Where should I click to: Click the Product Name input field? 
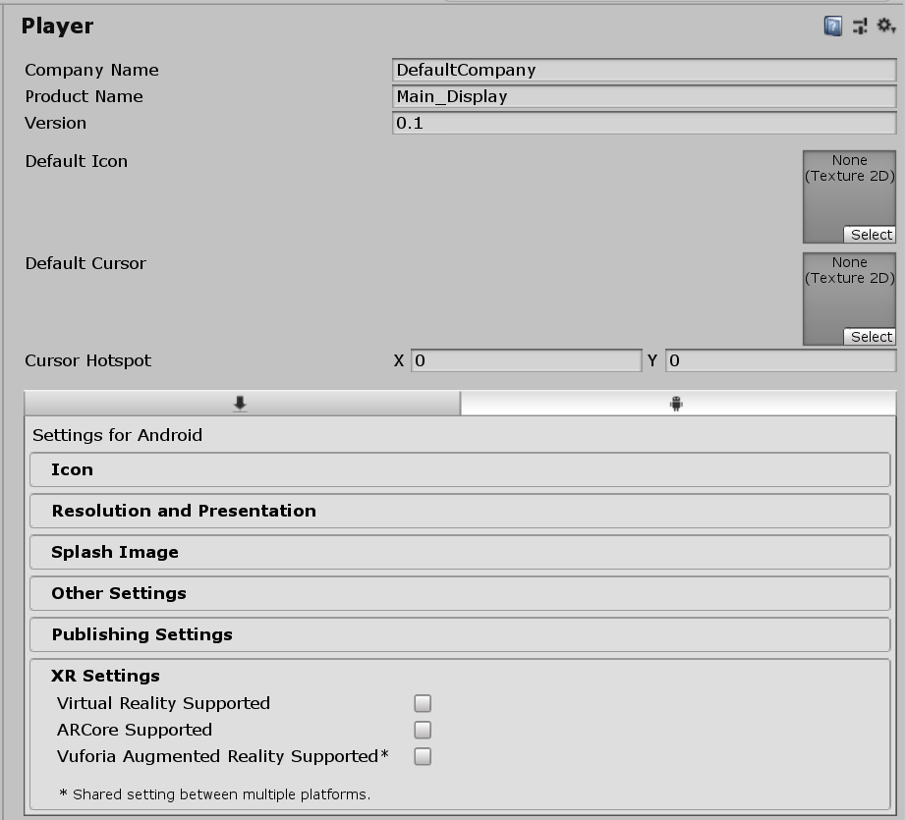coord(645,96)
